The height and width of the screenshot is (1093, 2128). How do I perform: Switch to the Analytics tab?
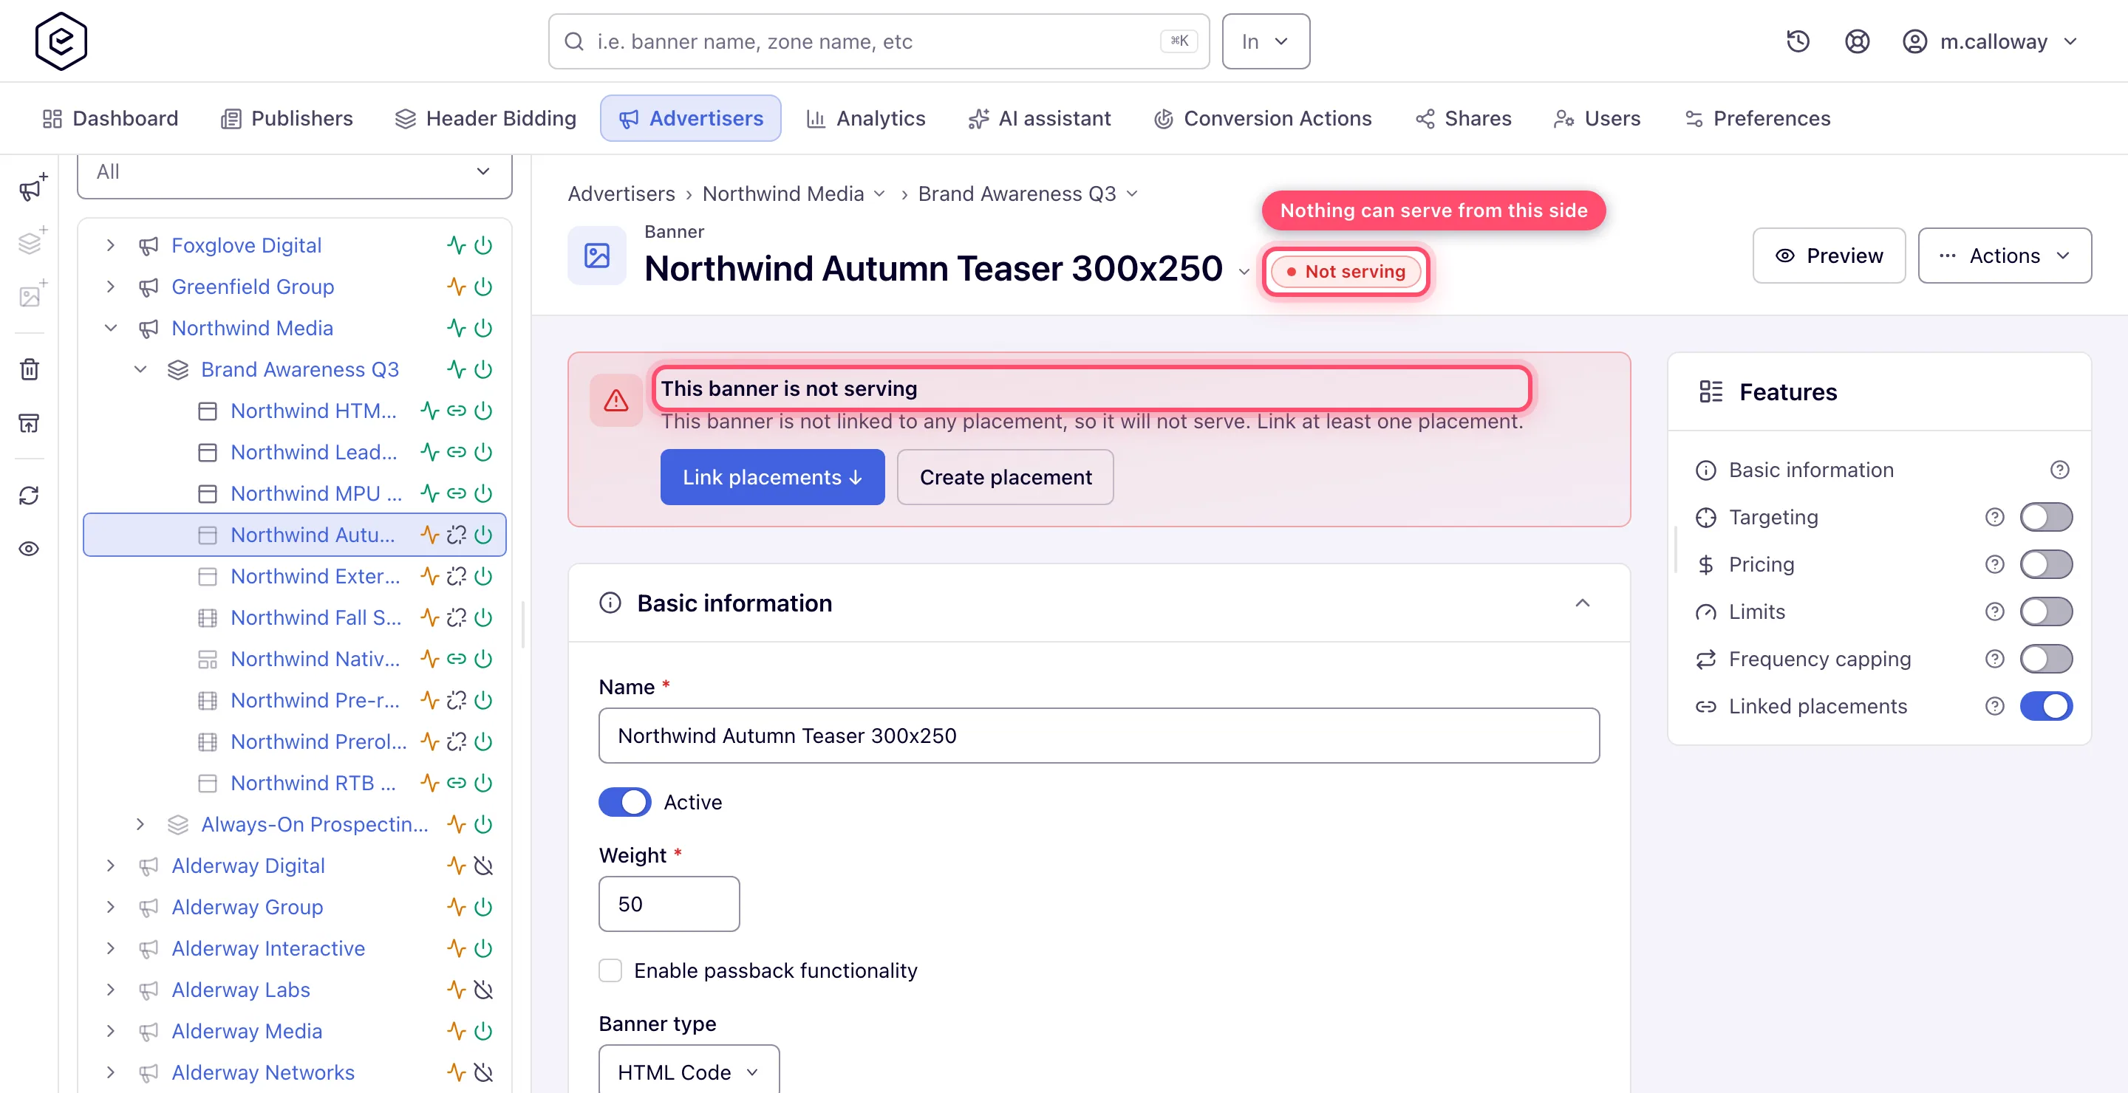tap(866, 118)
